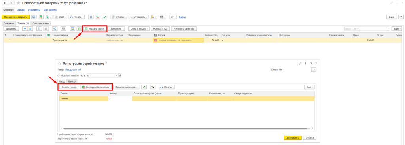Click the Провести и закрыть button
Screen dimensions: 405x145
(x=16, y=17)
